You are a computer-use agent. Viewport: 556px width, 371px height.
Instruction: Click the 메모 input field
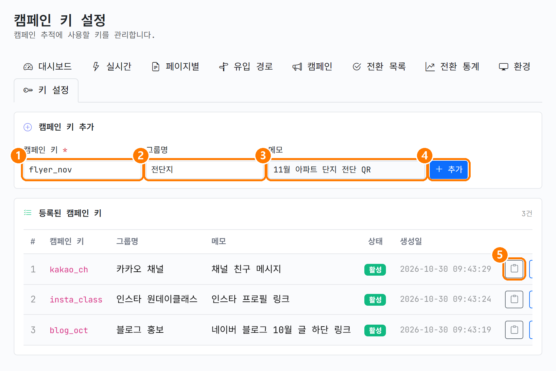click(x=347, y=170)
